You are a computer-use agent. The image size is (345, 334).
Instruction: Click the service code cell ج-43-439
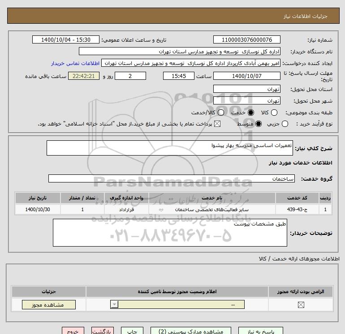click(297, 209)
